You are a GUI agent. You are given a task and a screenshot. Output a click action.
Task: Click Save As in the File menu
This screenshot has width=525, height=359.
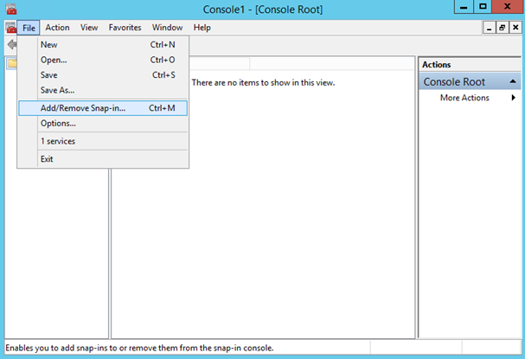click(58, 90)
